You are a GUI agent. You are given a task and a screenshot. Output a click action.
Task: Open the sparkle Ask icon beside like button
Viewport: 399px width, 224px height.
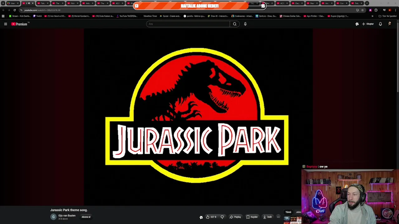[x=201, y=217]
